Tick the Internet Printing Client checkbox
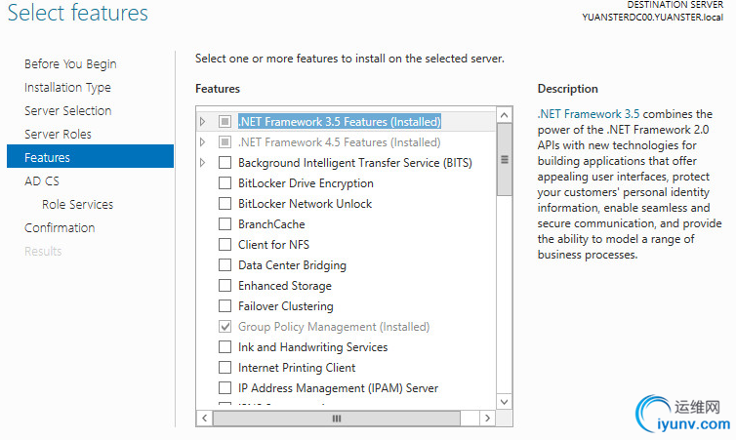 [225, 368]
